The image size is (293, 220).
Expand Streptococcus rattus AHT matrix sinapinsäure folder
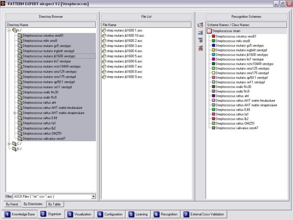(x=15, y=113)
